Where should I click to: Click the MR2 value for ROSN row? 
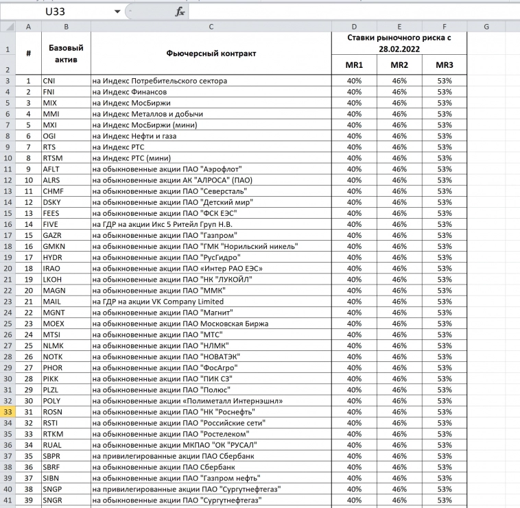(399, 411)
